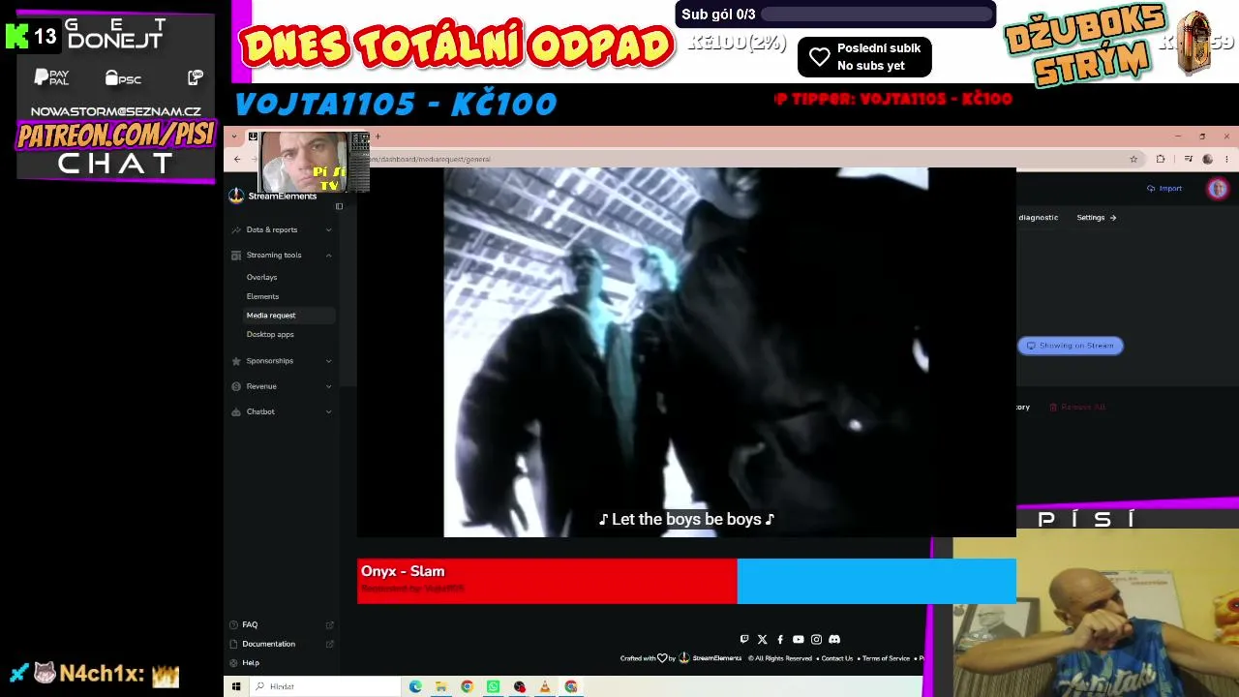Click the Poslední subík heart panel
Viewport: 1239px width, 697px height.
(x=864, y=57)
